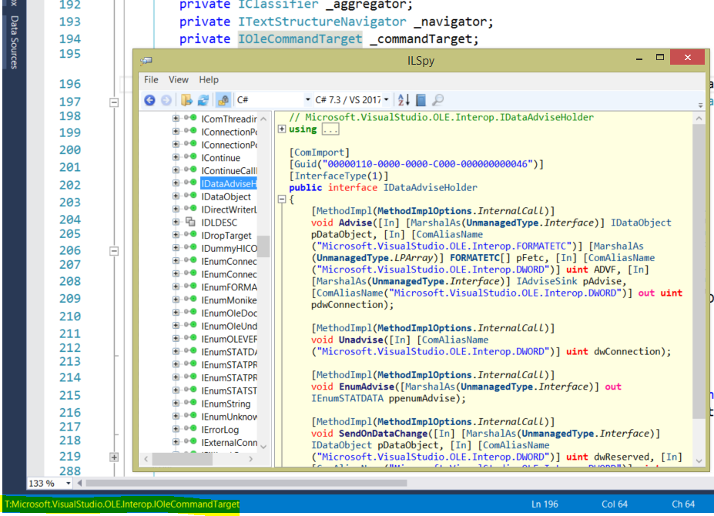Expand the IDropTarget tree node
Screen dimensions: 714x516
(176, 235)
